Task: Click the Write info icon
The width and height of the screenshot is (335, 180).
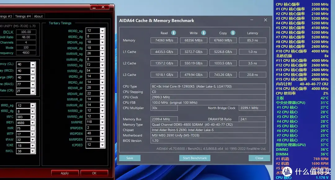Action: 203,33
